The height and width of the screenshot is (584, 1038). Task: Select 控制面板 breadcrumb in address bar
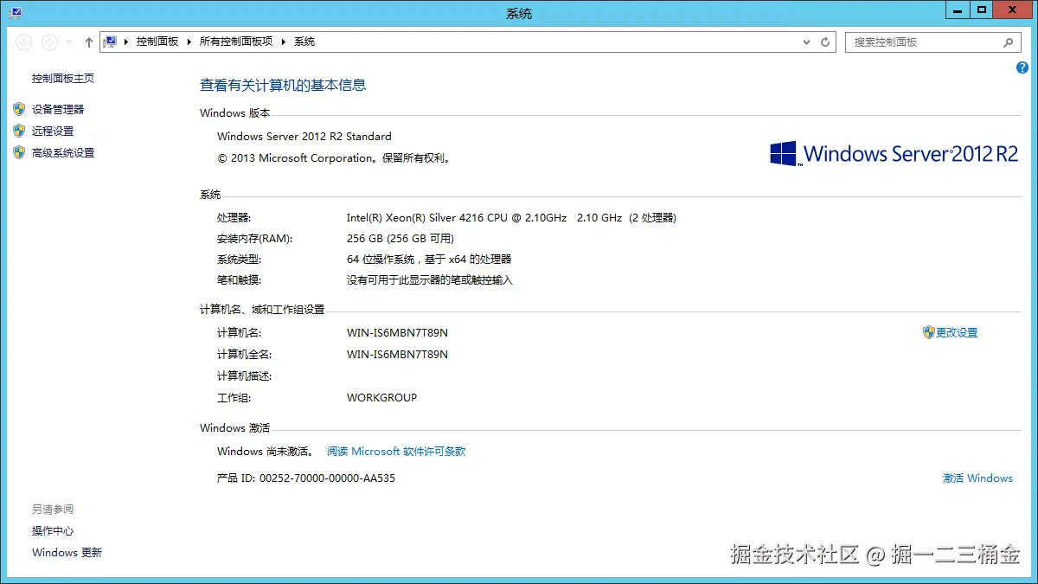[x=157, y=42]
